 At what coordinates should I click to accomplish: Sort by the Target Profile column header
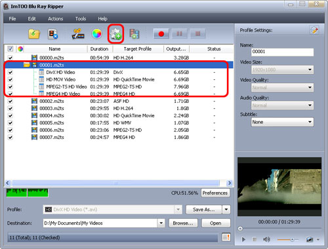point(138,49)
